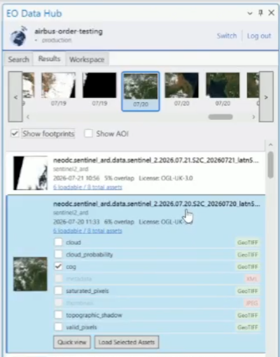280x357 pixels.
Task: Click the satellite globe workspace icon
Action: click(18, 36)
